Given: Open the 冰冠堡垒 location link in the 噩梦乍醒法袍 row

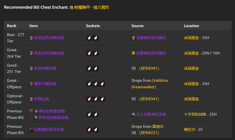Looking at the screenshot, I should click(x=192, y=84).
